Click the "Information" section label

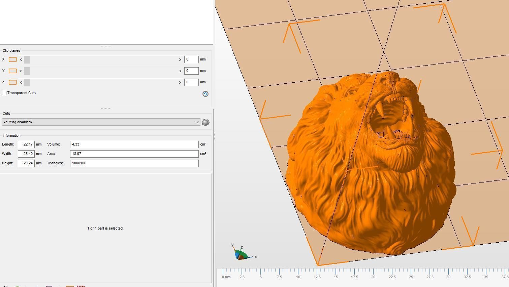tap(11, 135)
